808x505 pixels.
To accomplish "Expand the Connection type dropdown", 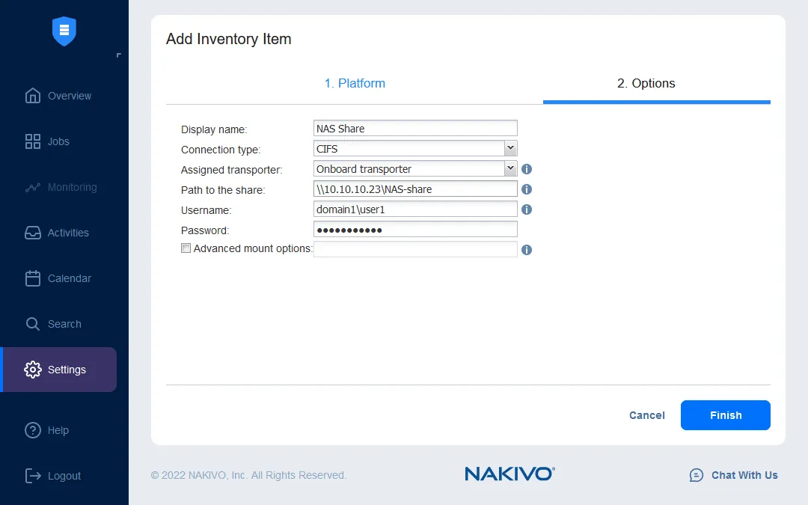I will pyautogui.click(x=510, y=148).
